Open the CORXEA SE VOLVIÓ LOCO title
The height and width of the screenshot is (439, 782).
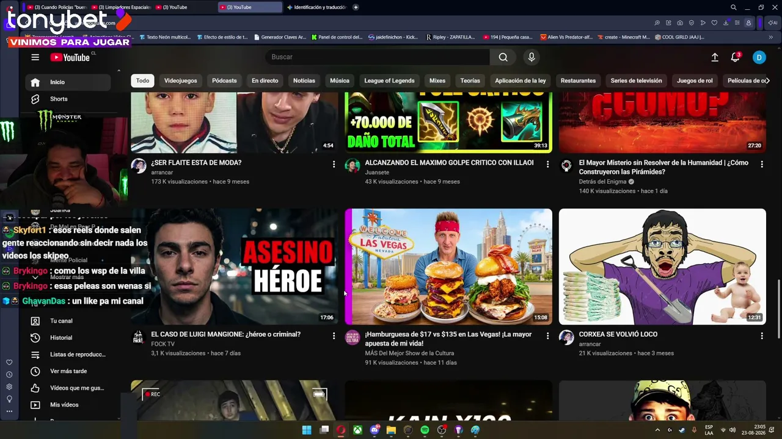click(x=618, y=334)
